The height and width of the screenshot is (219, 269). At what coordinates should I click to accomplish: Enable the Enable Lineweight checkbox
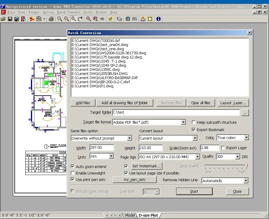(x=72, y=173)
